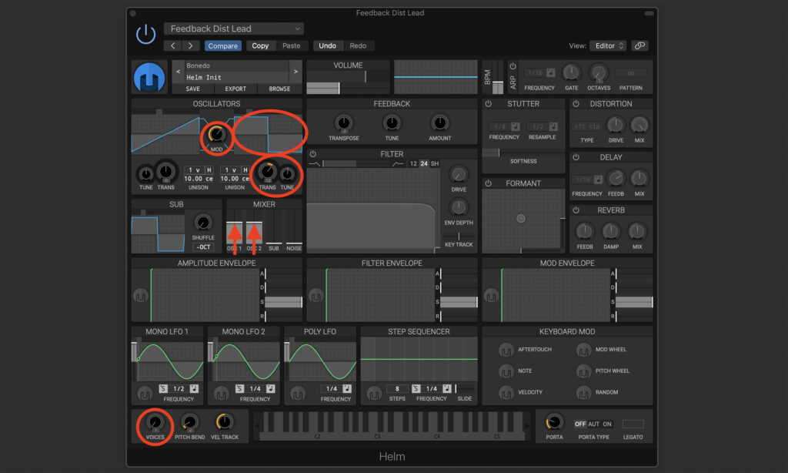Viewport: 788px width, 473px height.
Task: Click the Helm logo icon
Action: 149,78
